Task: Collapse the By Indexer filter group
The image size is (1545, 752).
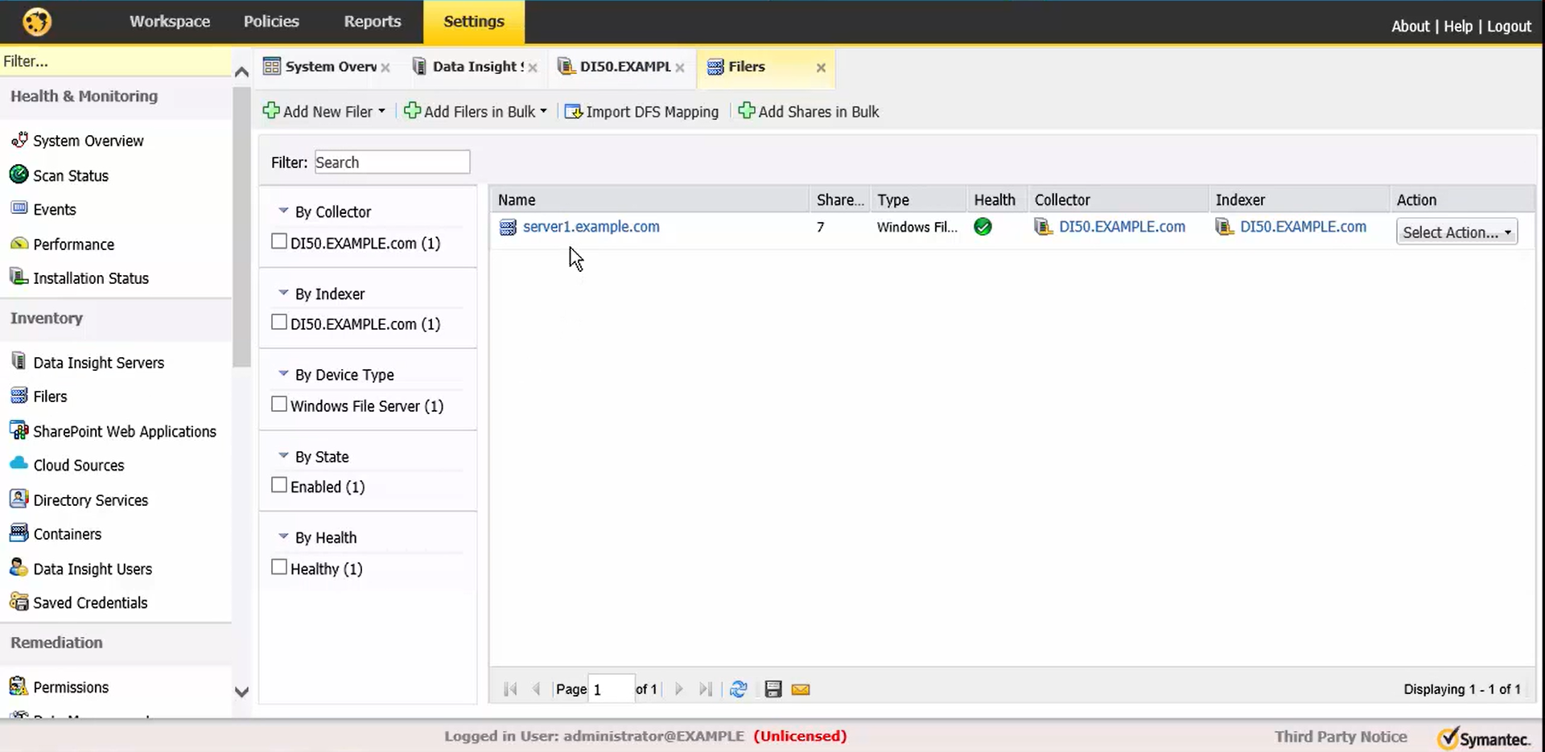Action: pyautogui.click(x=283, y=293)
